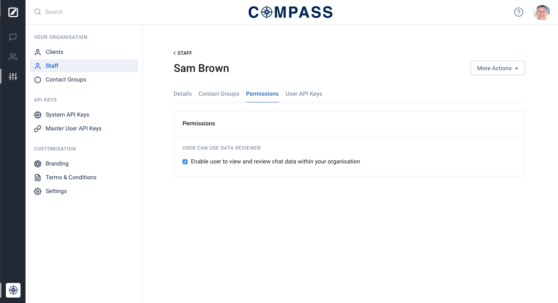Open Terms & Conditions page
The height and width of the screenshot is (303, 558).
tap(70, 177)
